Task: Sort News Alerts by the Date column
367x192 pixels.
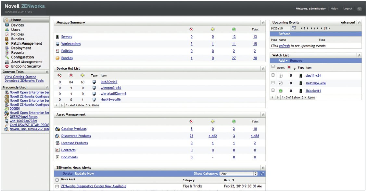Action: point(229,180)
